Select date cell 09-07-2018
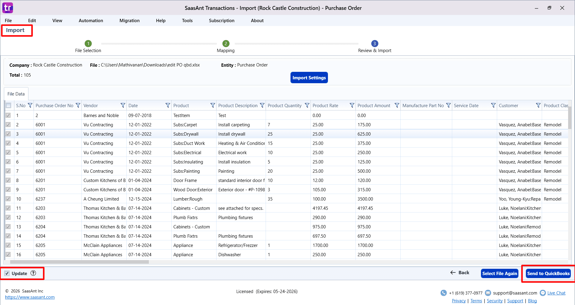The image size is (575, 305). (149, 115)
